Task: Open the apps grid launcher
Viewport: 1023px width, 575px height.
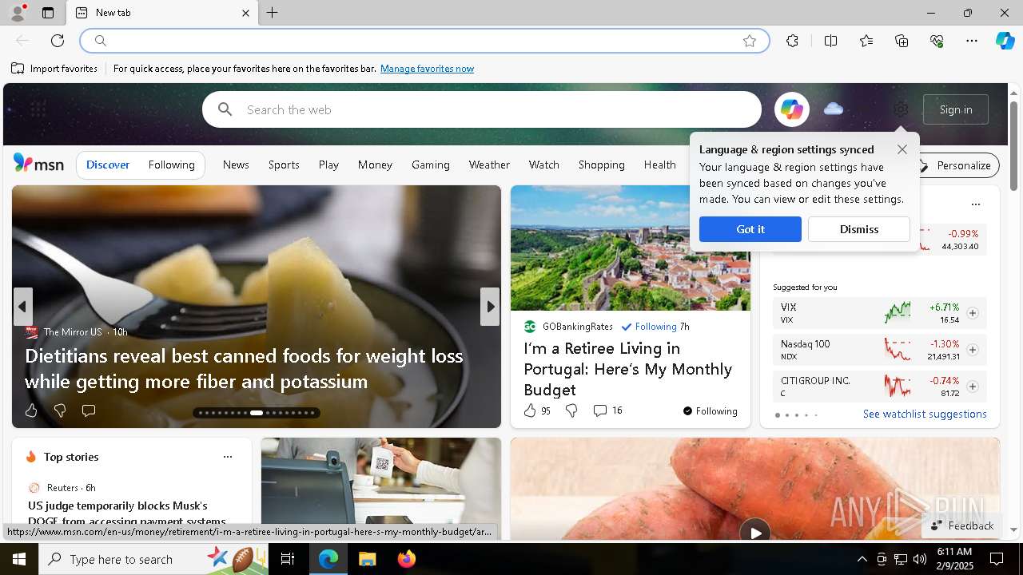Action: tap(38, 109)
